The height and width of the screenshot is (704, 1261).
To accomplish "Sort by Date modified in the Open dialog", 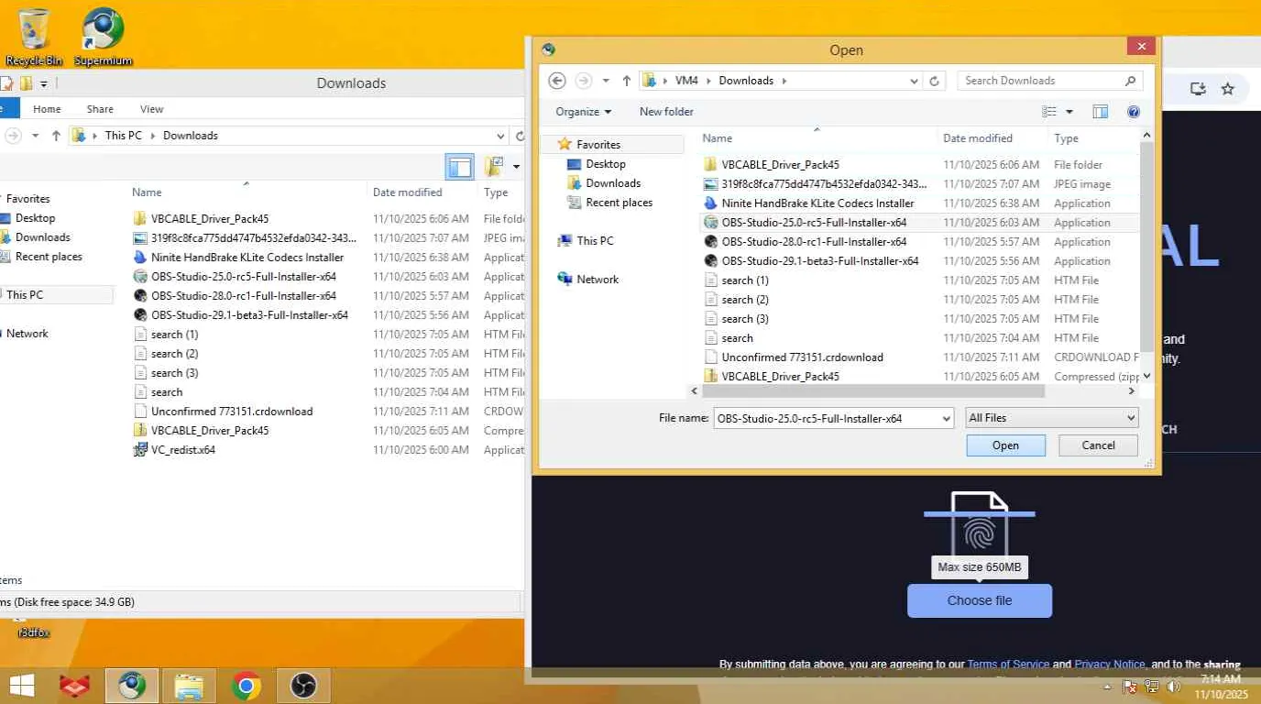I will point(978,138).
